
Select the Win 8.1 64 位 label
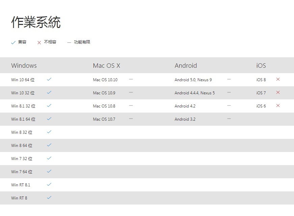(x=23, y=119)
